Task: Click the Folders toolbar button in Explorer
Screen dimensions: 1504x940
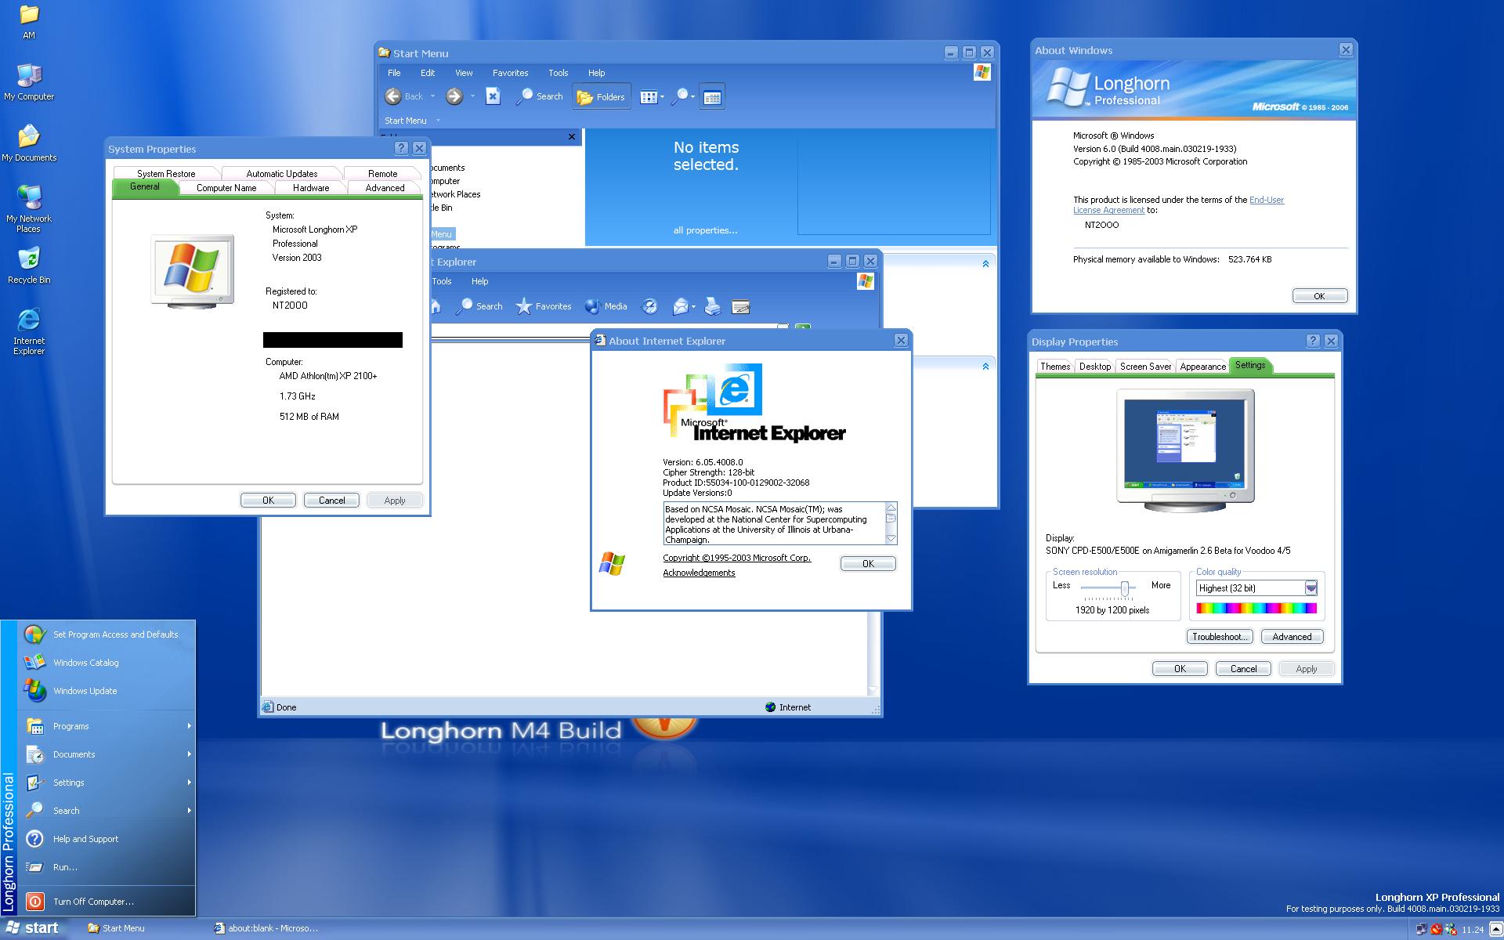Action: (601, 97)
